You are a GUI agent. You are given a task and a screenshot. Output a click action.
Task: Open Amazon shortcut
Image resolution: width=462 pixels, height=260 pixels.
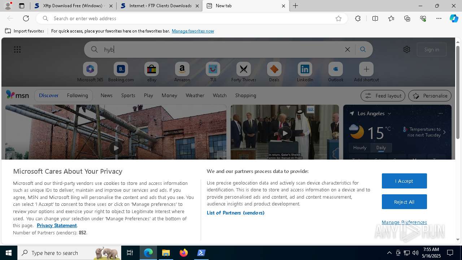point(182,72)
